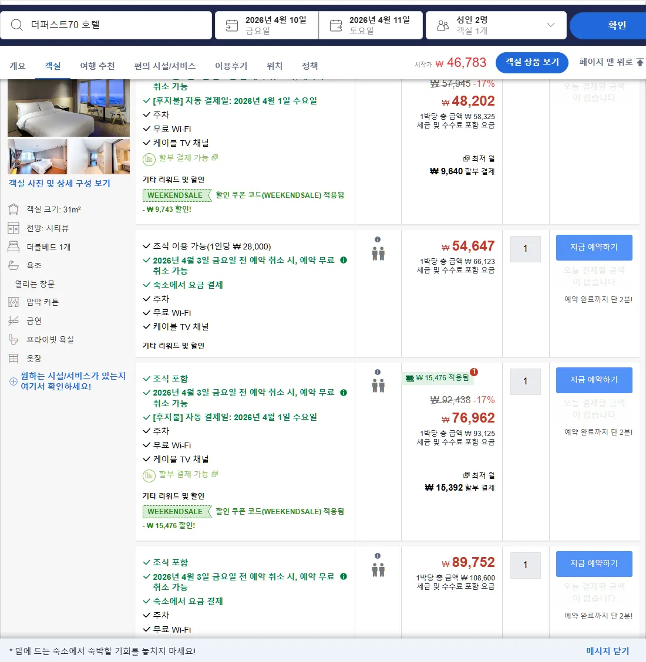Click the check-out calendar icon beside 4월 11일
646x662 pixels.
pyautogui.click(x=336, y=25)
